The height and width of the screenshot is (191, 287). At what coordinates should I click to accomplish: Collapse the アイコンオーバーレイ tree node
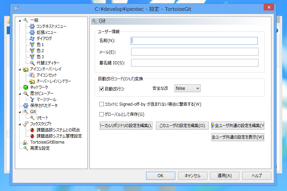tap(20, 69)
